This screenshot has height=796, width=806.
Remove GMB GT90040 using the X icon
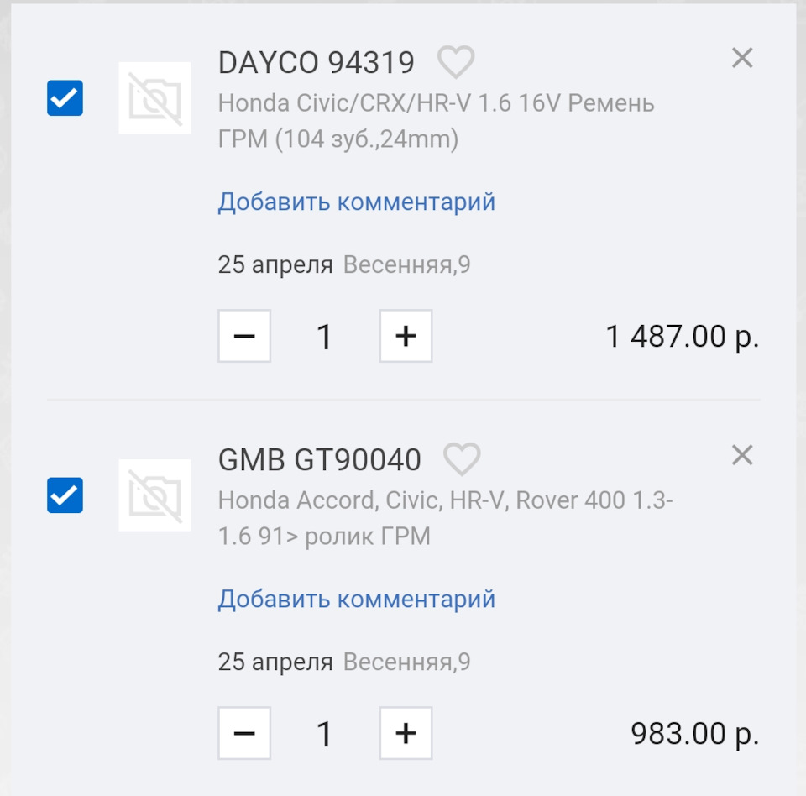[742, 455]
